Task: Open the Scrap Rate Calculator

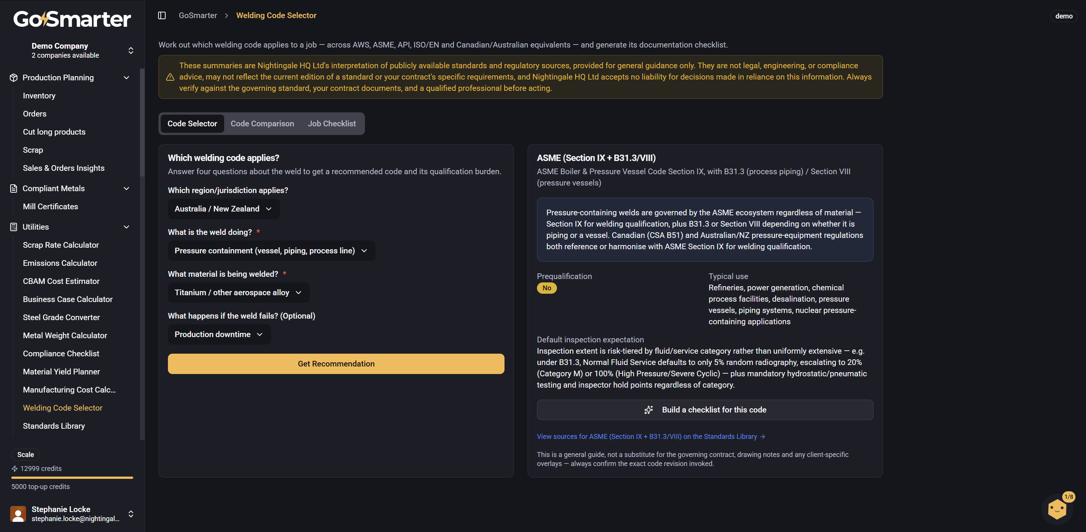Action: (x=61, y=245)
